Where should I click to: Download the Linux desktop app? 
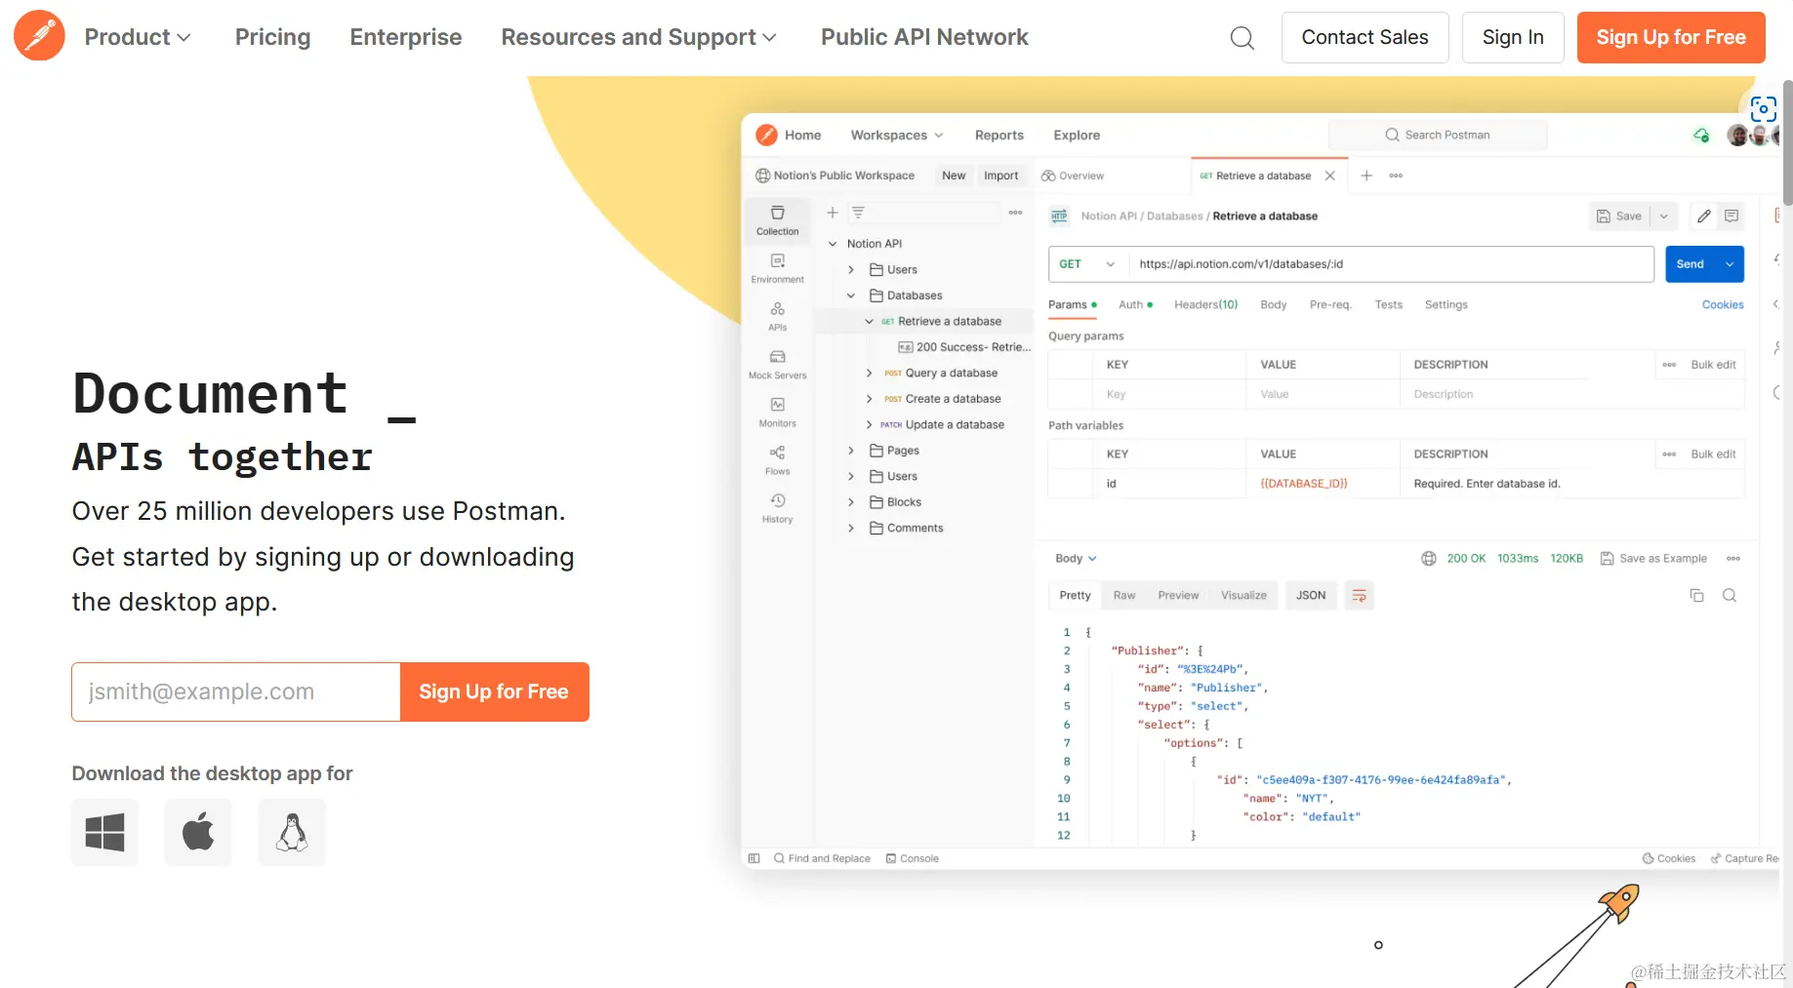click(x=292, y=832)
